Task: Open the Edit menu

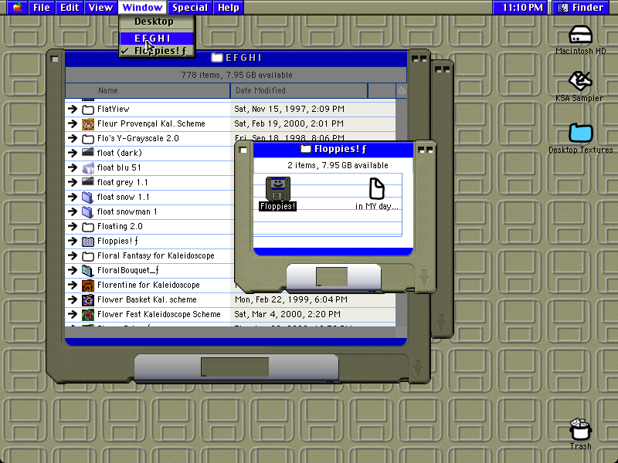Action: click(70, 8)
